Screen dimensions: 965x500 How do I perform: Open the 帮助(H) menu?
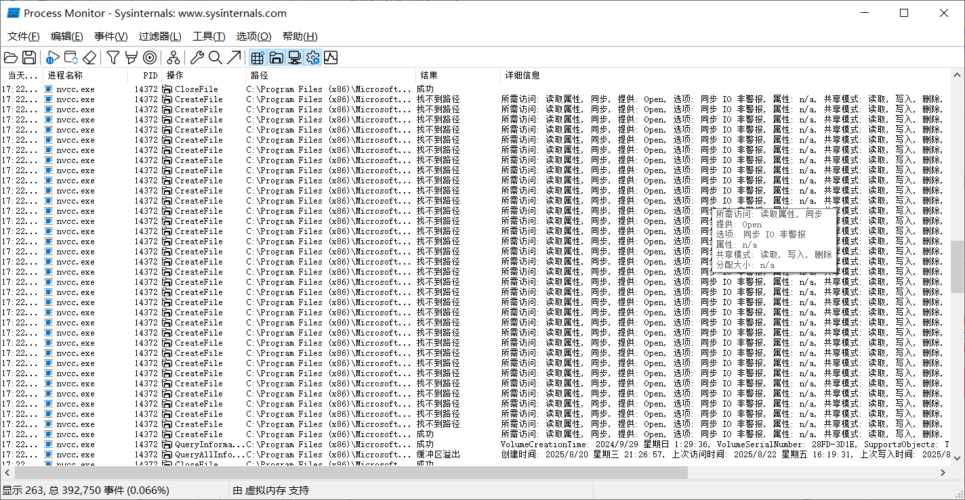300,37
